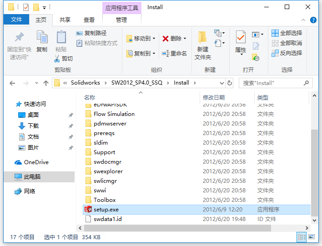Click Select none (全部取消)
This screenshot has width=322, height=246.
287,43
